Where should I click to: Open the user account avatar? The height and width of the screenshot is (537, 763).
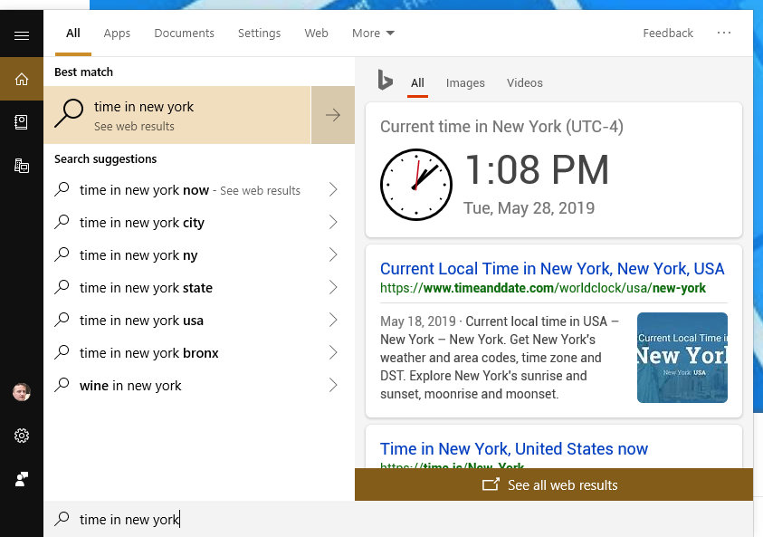pos(22,392)
